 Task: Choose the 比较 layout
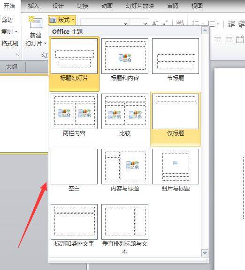click(x=125, y=115)
